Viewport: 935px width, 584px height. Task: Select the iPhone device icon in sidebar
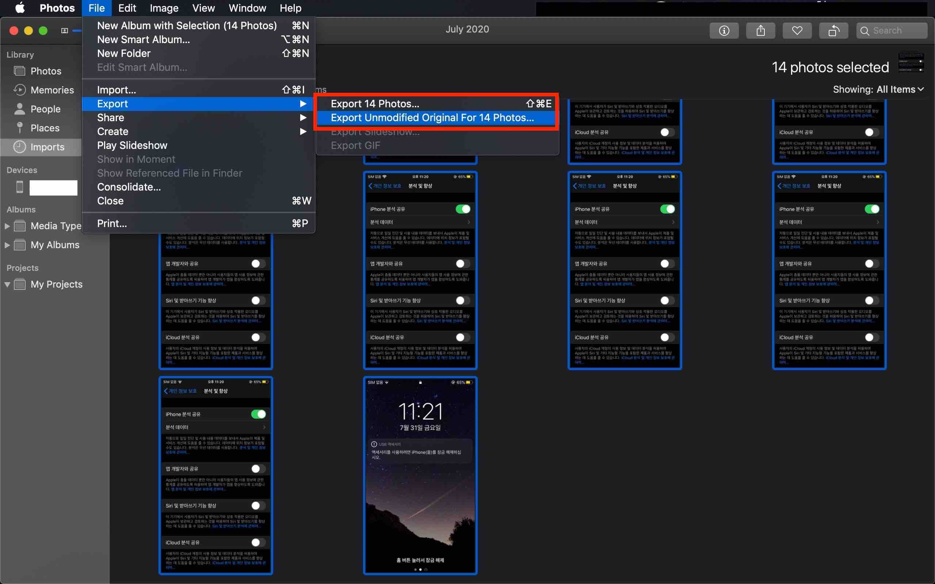click(20, 187)
